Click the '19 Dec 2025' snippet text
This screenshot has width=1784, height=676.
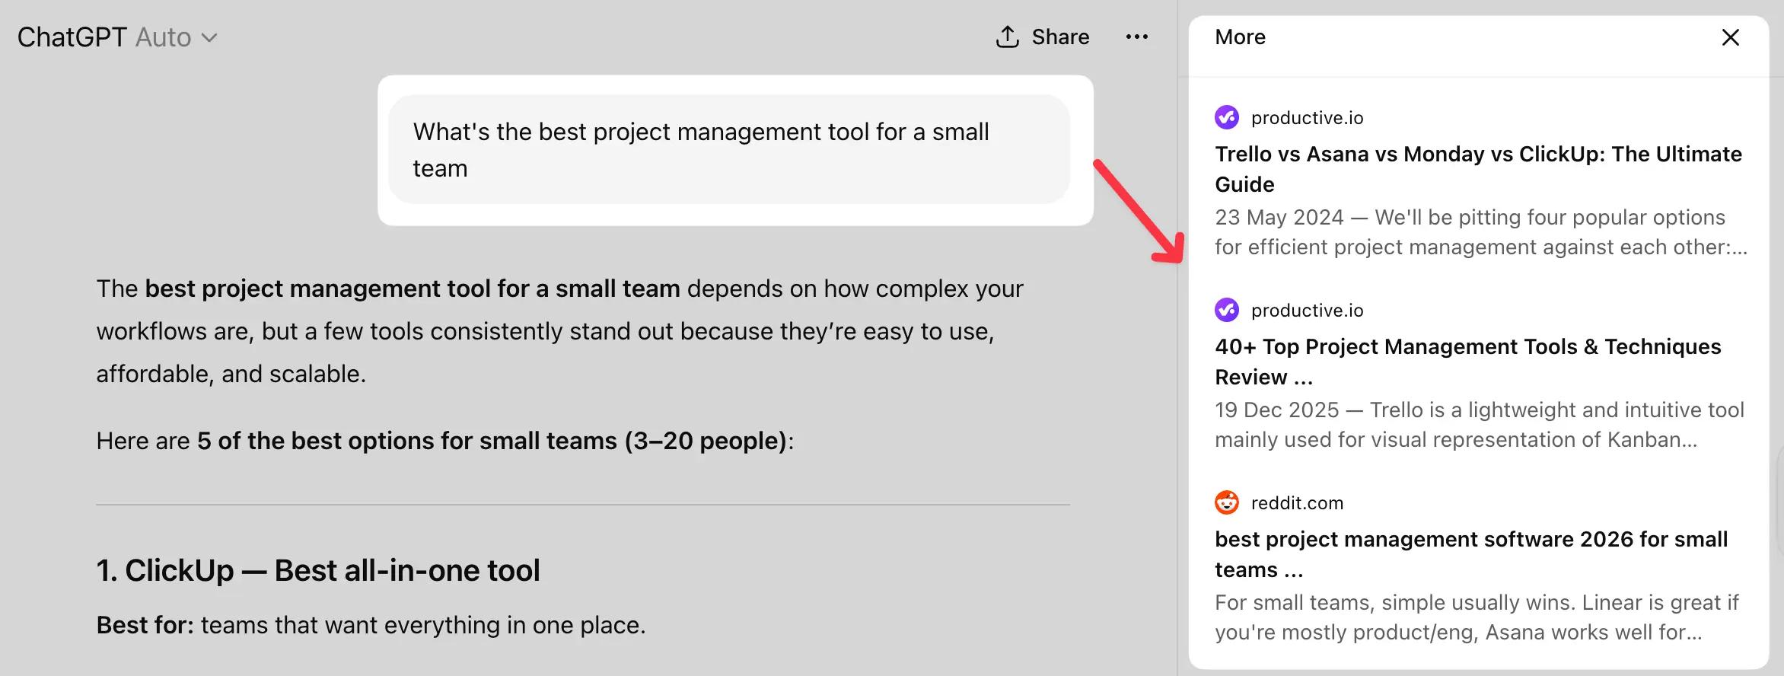(x=1479, y=425)
